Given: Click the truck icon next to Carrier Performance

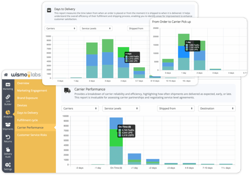Looking at the screenshot, I should tap(67, 90).
